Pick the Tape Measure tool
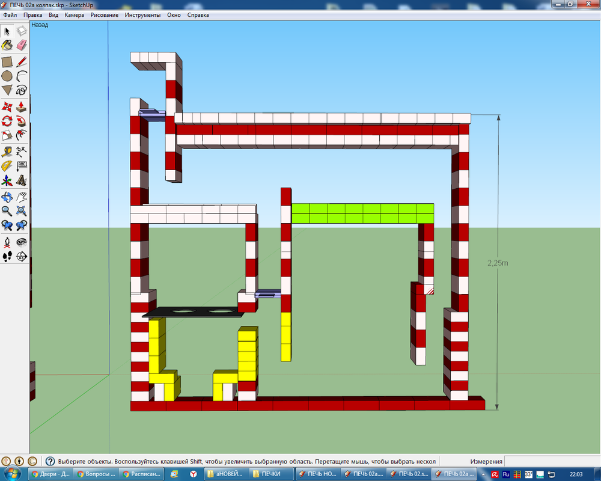The height and width of the screenshot is (481, 601). pyautogui.click(x=8, y=151)
